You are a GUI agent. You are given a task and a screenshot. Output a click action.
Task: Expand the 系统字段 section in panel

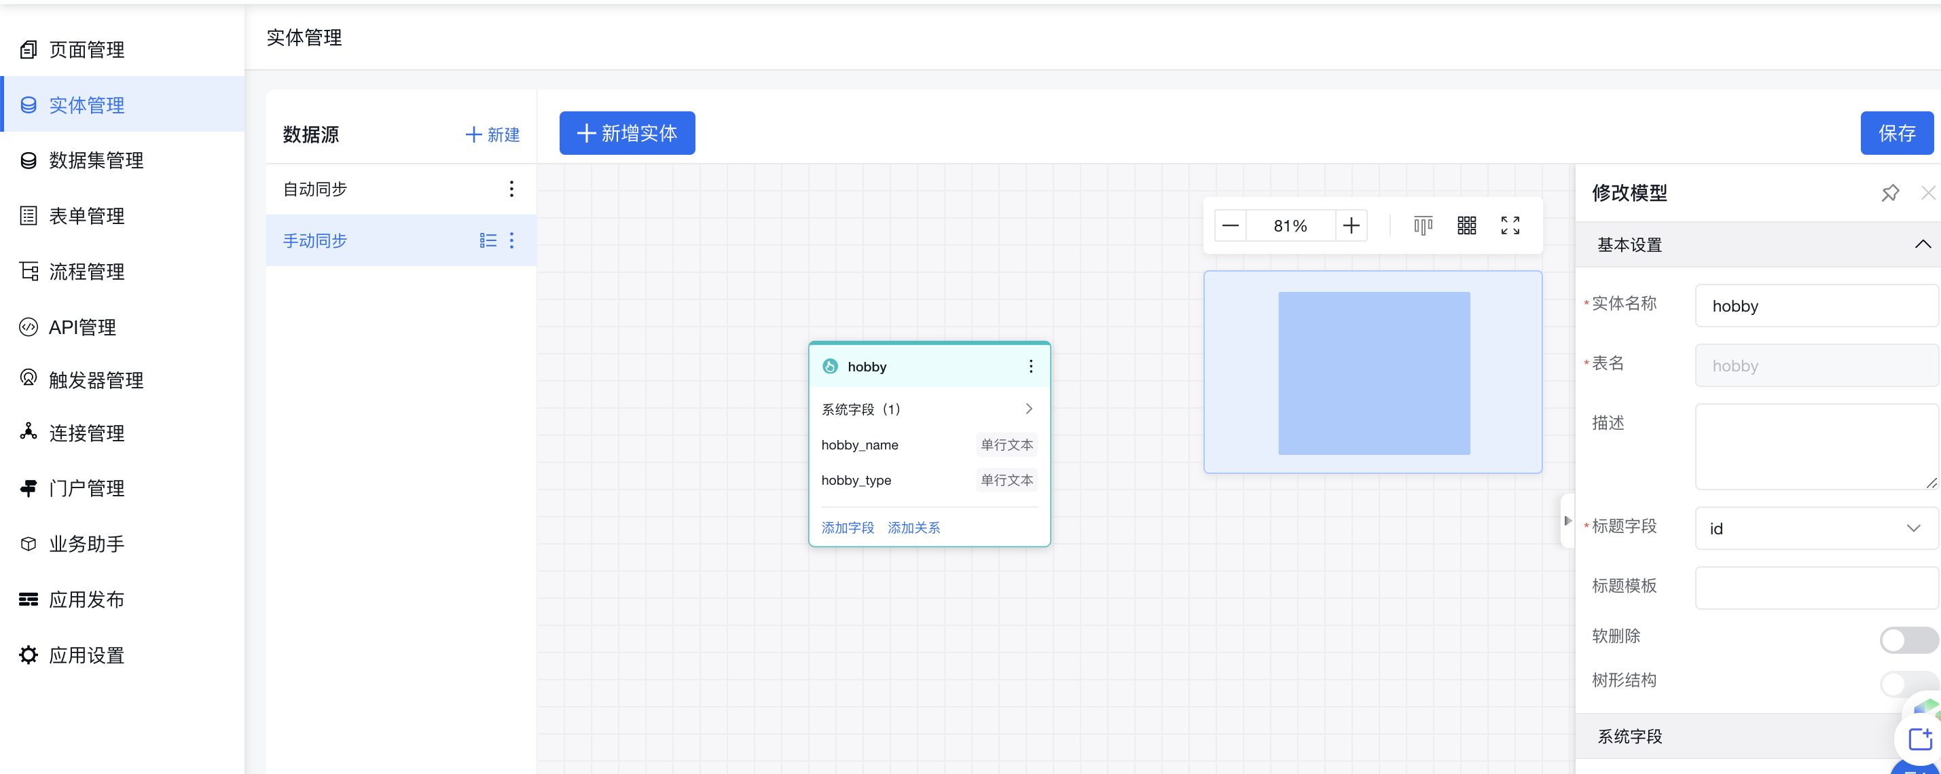(1757, 735)
